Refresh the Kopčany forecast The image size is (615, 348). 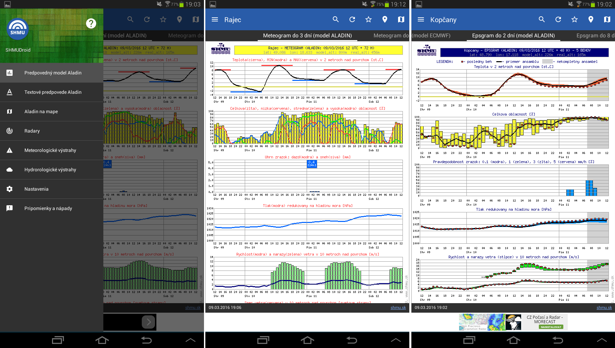[x=558, y=20]
